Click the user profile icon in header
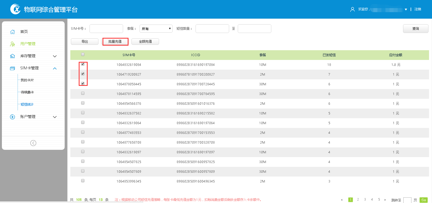 (352, 9)
